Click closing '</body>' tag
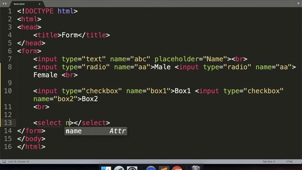This screenshot has height=170, width=302. pyautogui.click(x=31, y=139)
